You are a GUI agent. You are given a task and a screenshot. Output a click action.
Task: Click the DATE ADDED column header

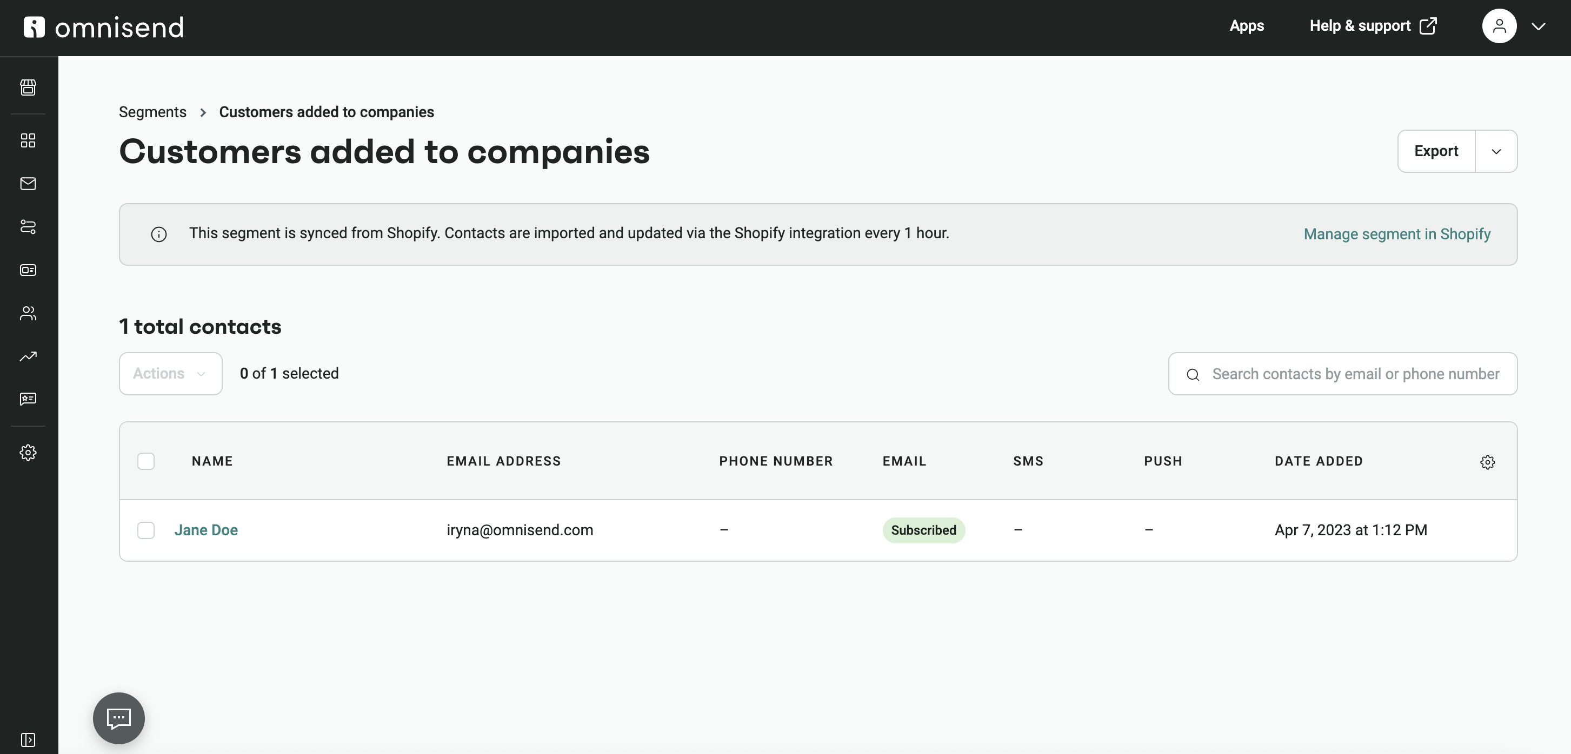pyautogui.click(x=1319, y=461)
